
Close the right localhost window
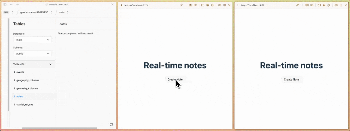[x=346, y=5]
